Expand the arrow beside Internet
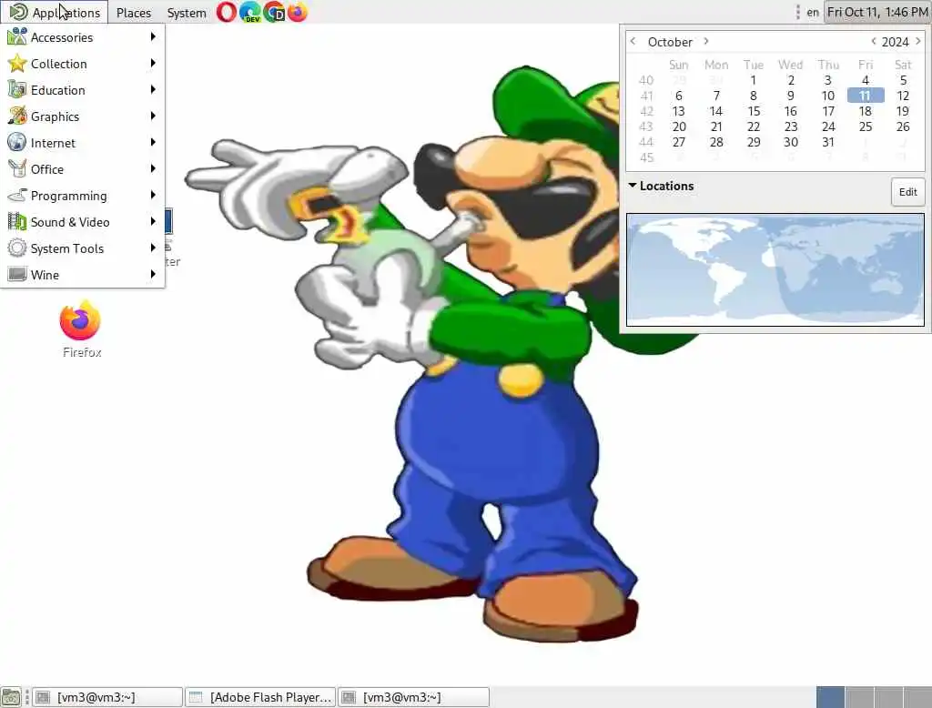 (153, 142)
